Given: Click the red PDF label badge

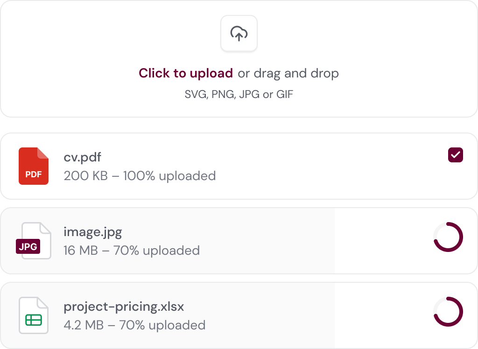Looking at the screenshot, I should tap(34, 174).
